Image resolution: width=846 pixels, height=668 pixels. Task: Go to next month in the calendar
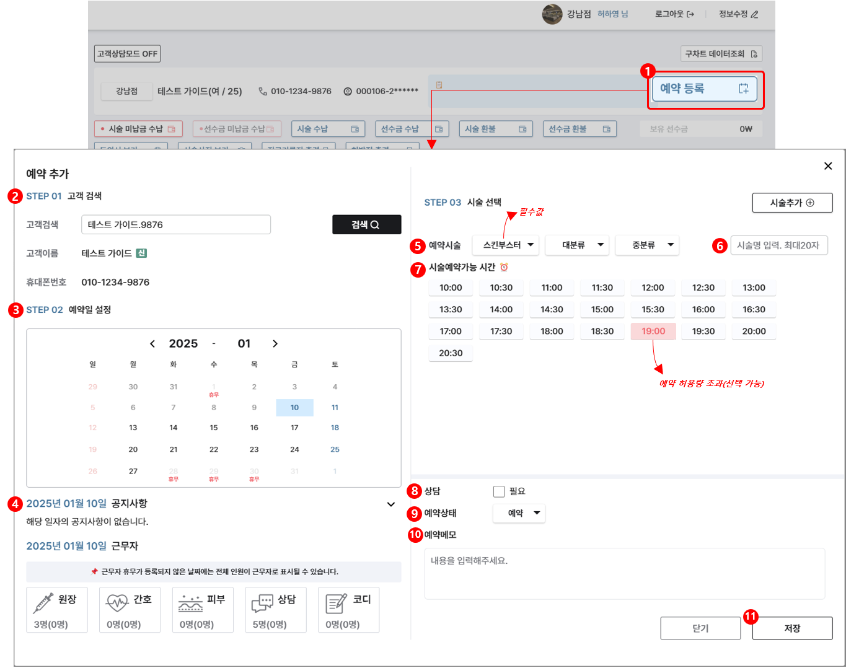[x=275, y=343]
